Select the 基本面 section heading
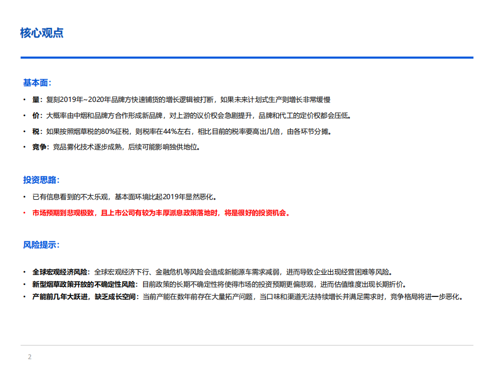Viewport: 494px width, 370px height. [x=37, y=82]
